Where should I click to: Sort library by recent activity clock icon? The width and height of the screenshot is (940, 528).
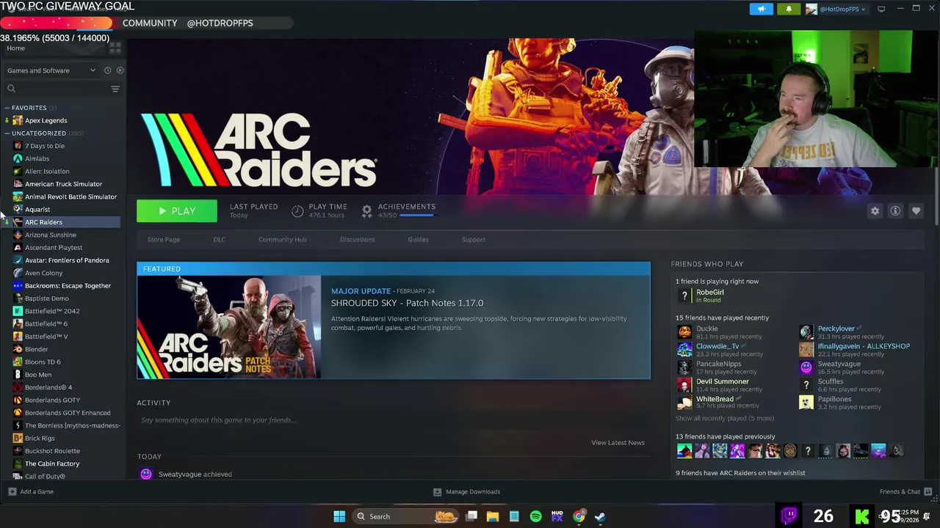tap(107, 70)
